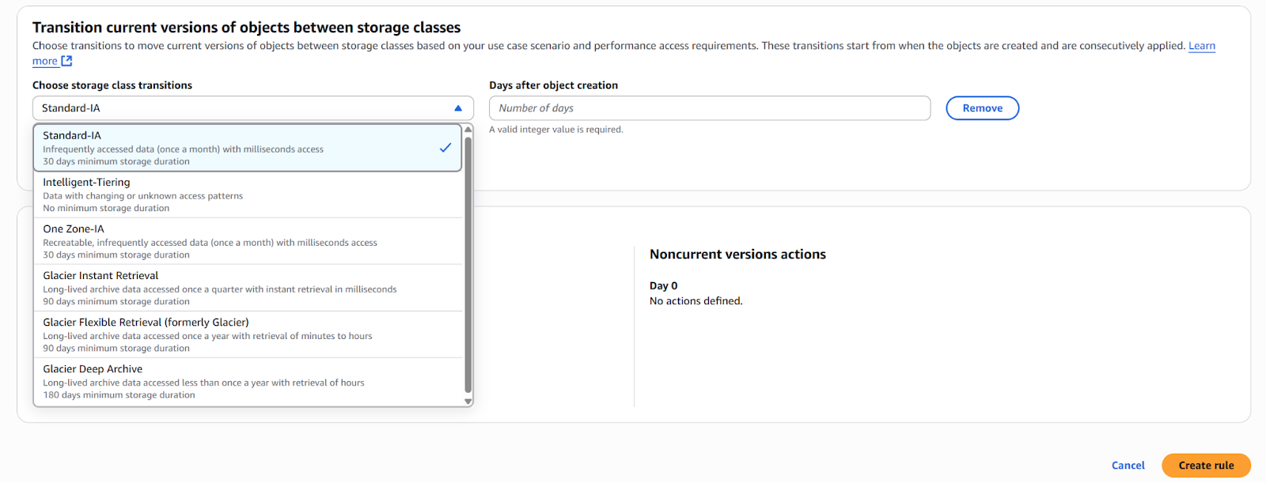The height and width of the screenshot is (483, 1266).
Task: Click the Create rule button
Action: [x=1206, y=466]
